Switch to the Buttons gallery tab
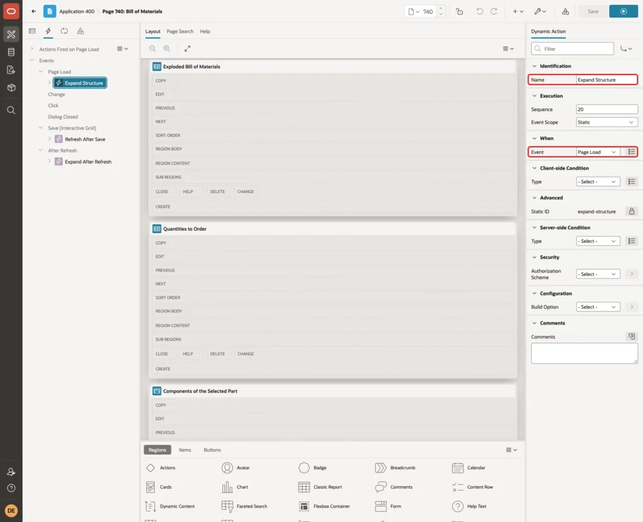 pyautogui.click(x=212, y=450)
